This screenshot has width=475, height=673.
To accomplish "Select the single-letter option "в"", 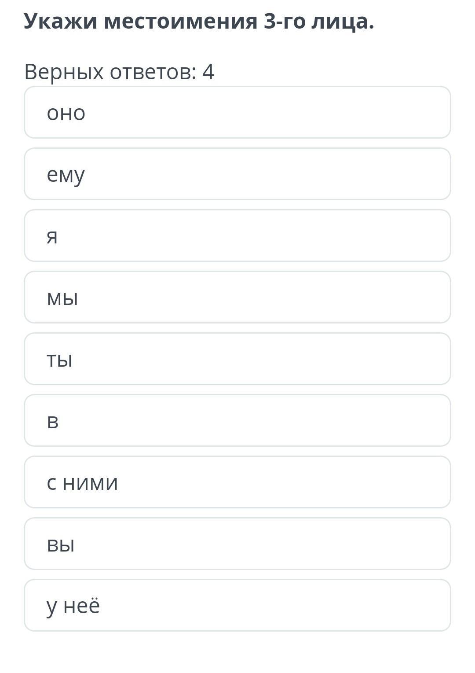I will click(x=237, y=420).
